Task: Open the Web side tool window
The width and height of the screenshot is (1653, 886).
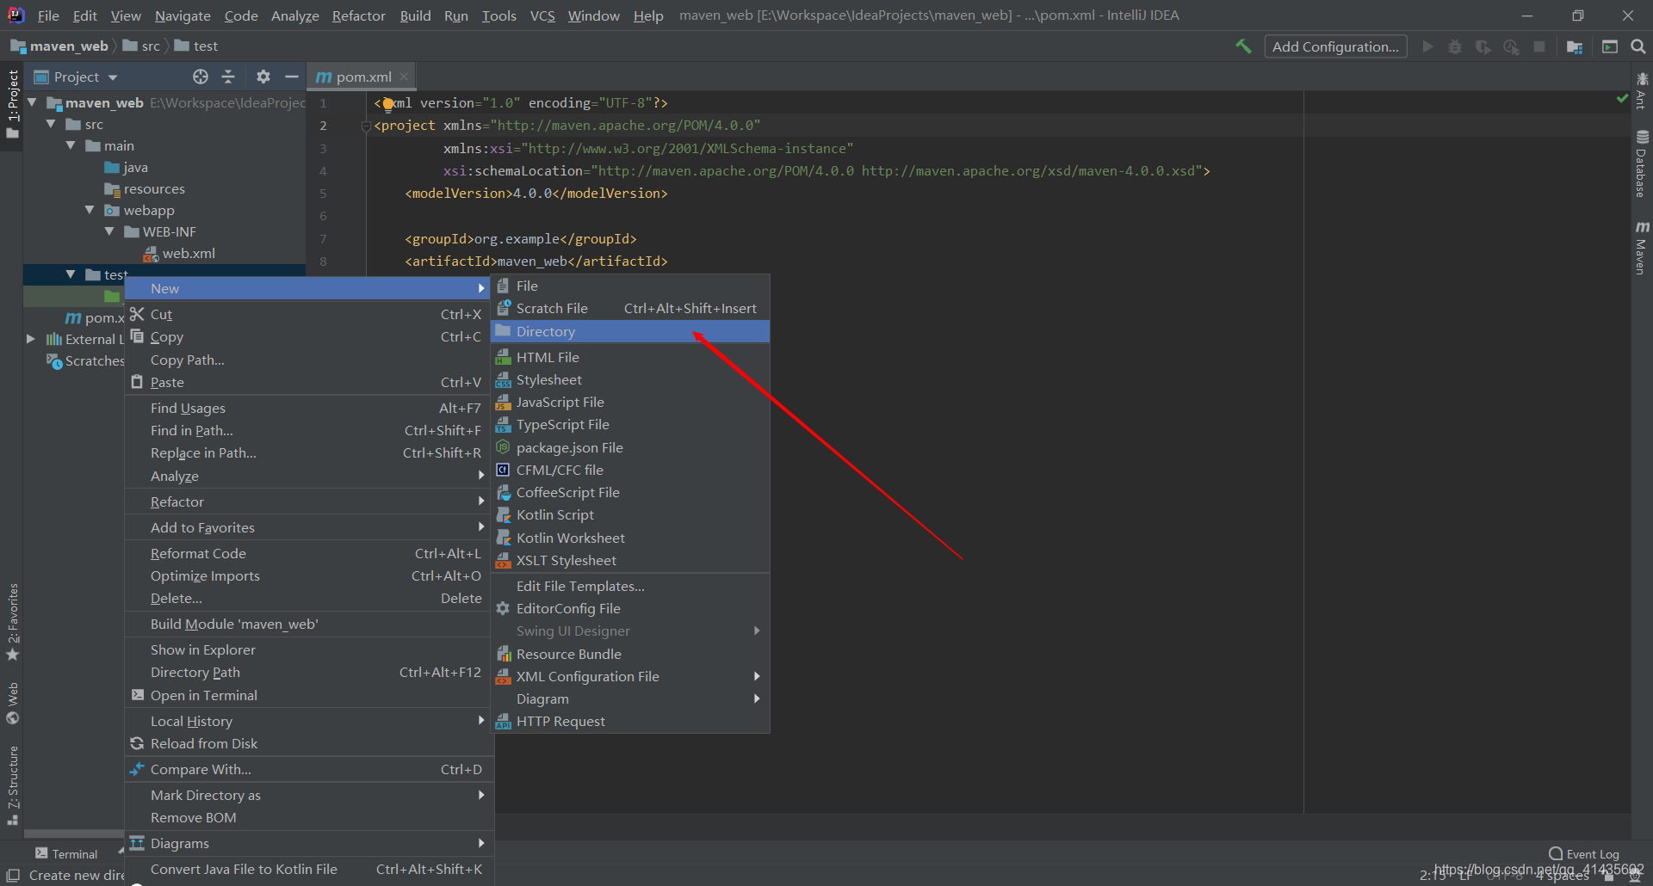Action: coord(12,704)
